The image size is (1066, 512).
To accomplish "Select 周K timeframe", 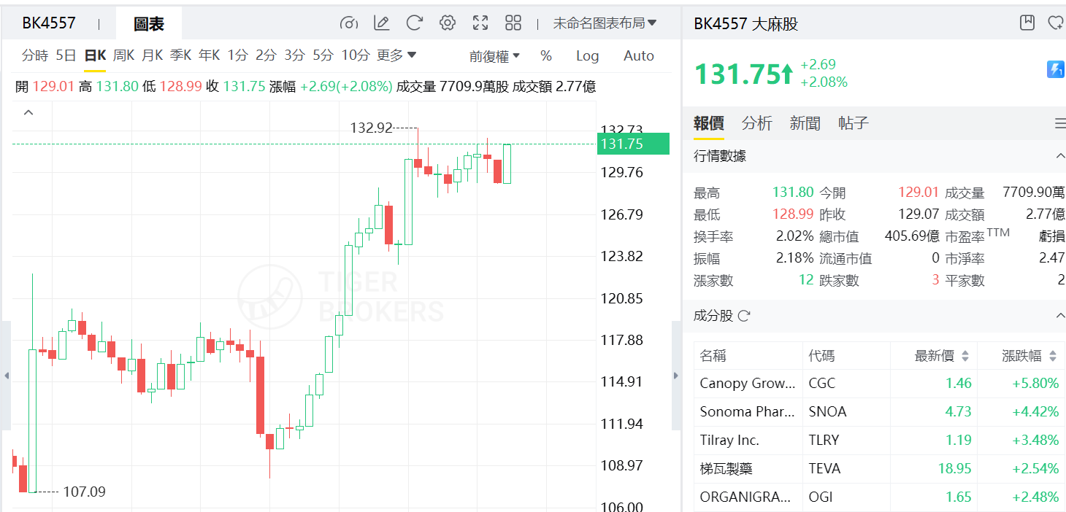I will 123,55.
